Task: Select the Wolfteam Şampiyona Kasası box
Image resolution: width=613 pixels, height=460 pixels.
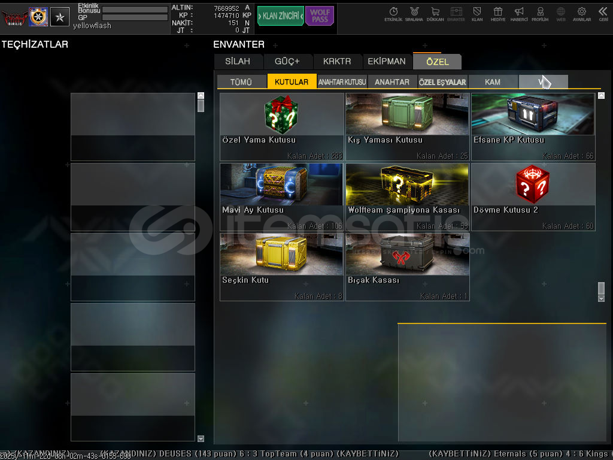Action: click(407, 196)
